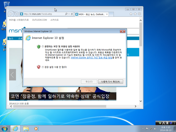This screenshot has width=176, height=132.
Task: Click the horizontal scrollbar left arrow
Action: tap(11, 106)
